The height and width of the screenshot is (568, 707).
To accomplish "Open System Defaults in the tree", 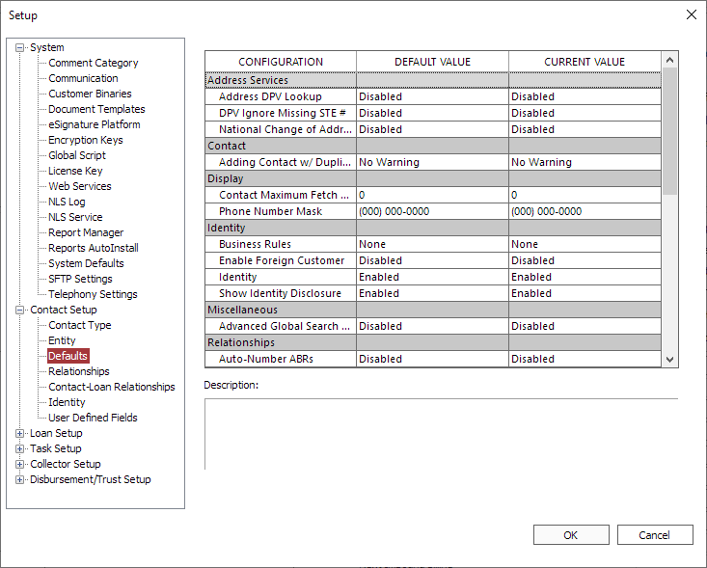I will (x=86, y=263).
